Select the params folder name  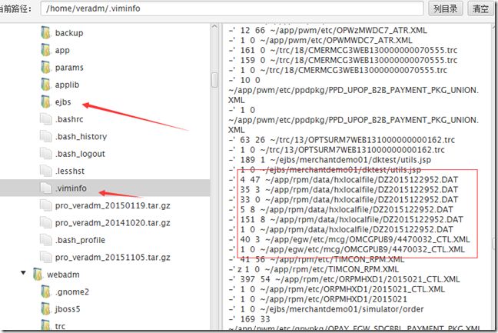tap(69, 68)
